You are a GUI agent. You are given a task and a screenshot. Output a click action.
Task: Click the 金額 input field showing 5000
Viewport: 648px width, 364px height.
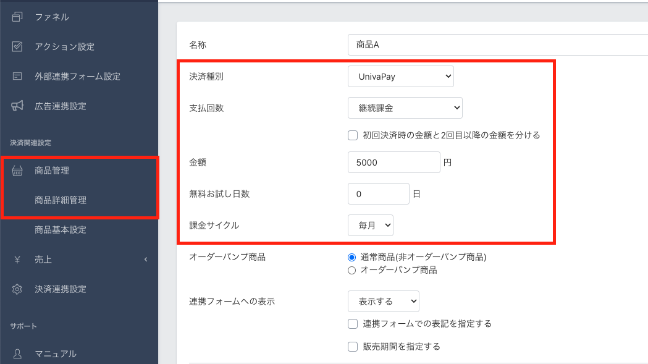(x=393, y=162)
